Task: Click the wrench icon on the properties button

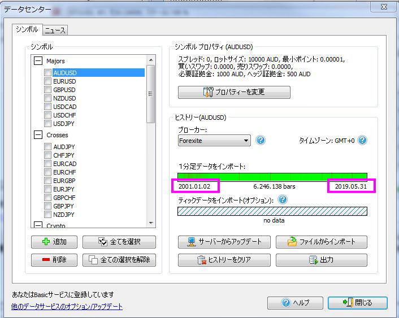Action: coord(208,92)
